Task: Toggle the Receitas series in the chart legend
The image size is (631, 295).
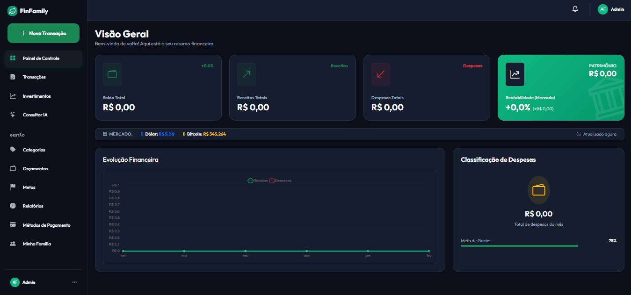Action: (258, 180)
